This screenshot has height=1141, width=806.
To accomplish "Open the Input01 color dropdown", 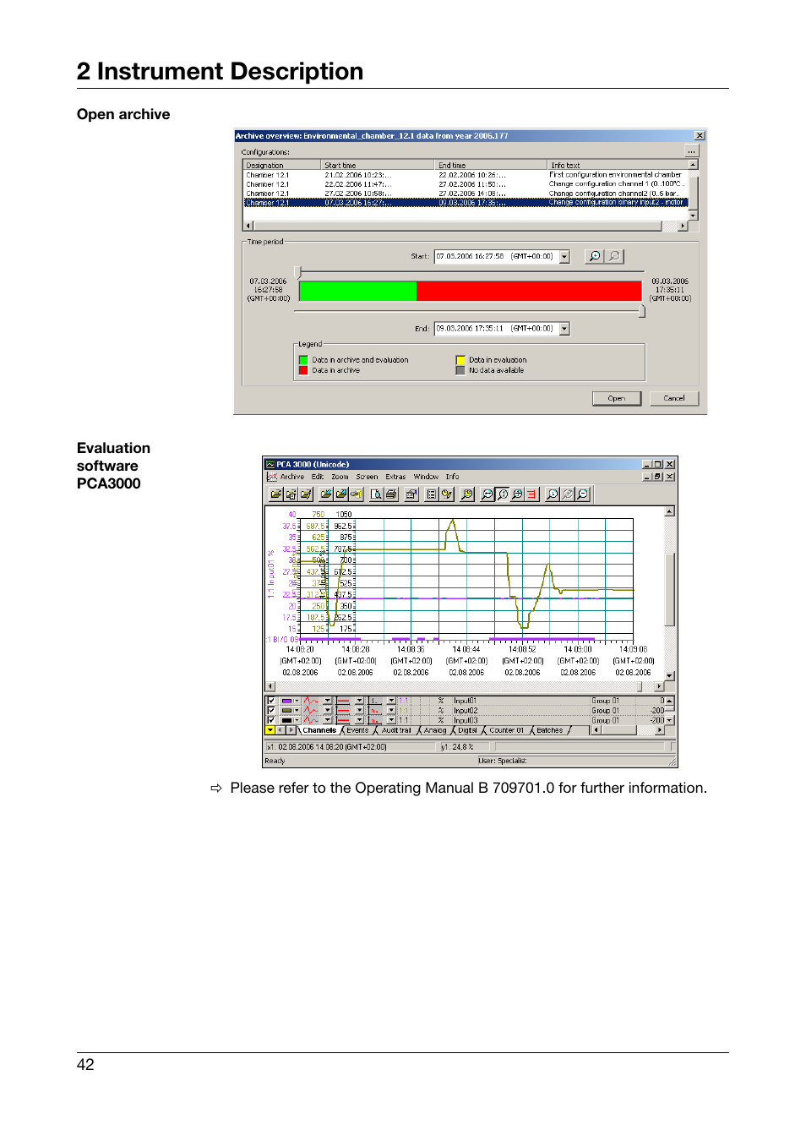I will [297, 701].
